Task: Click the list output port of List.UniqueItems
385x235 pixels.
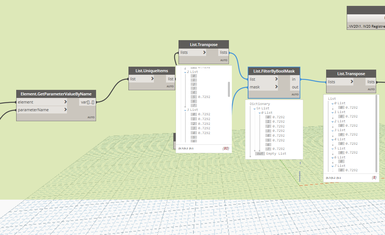Action: click(171, 79)
